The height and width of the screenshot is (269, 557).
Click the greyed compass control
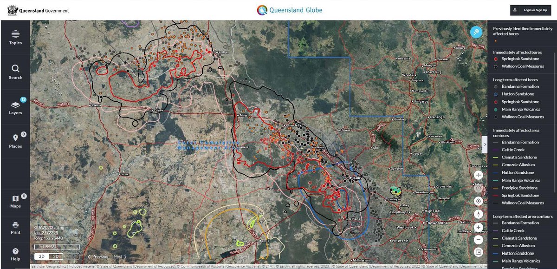tap(479, 188)
